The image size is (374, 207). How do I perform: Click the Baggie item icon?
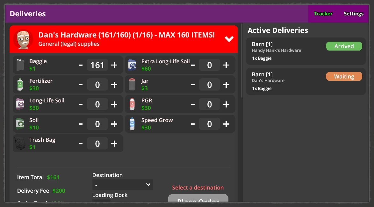point(20,65)
